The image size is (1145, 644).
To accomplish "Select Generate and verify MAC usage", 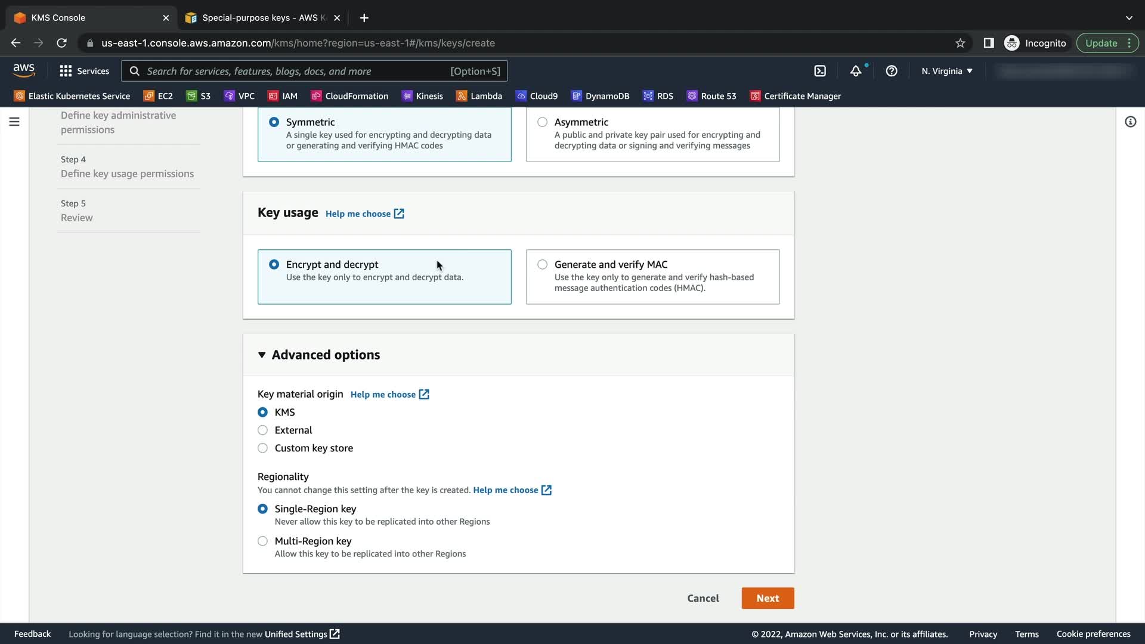I will [542, 265].
